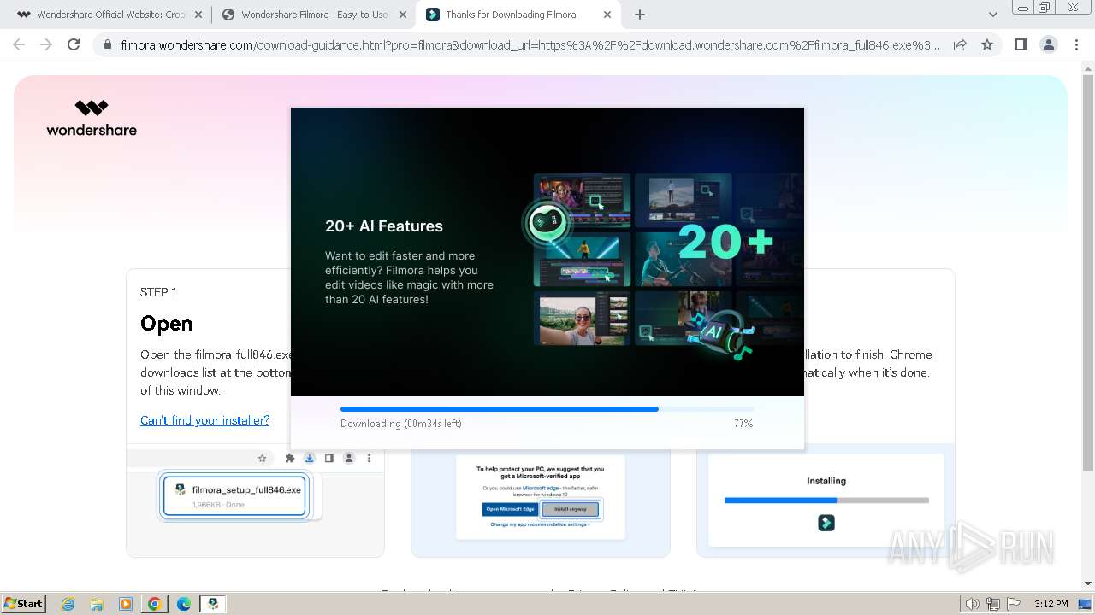The height and width of the screenshot is (615, 1095).
Task: Bookmark this page with star
Action: [x=987, y=44]
